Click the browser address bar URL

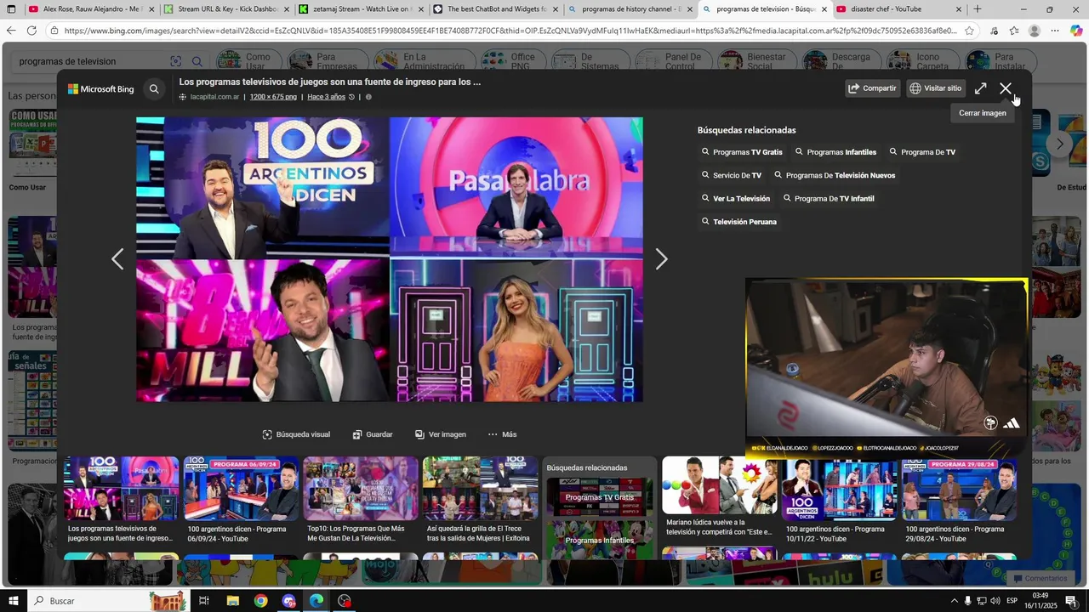point(510,31)
